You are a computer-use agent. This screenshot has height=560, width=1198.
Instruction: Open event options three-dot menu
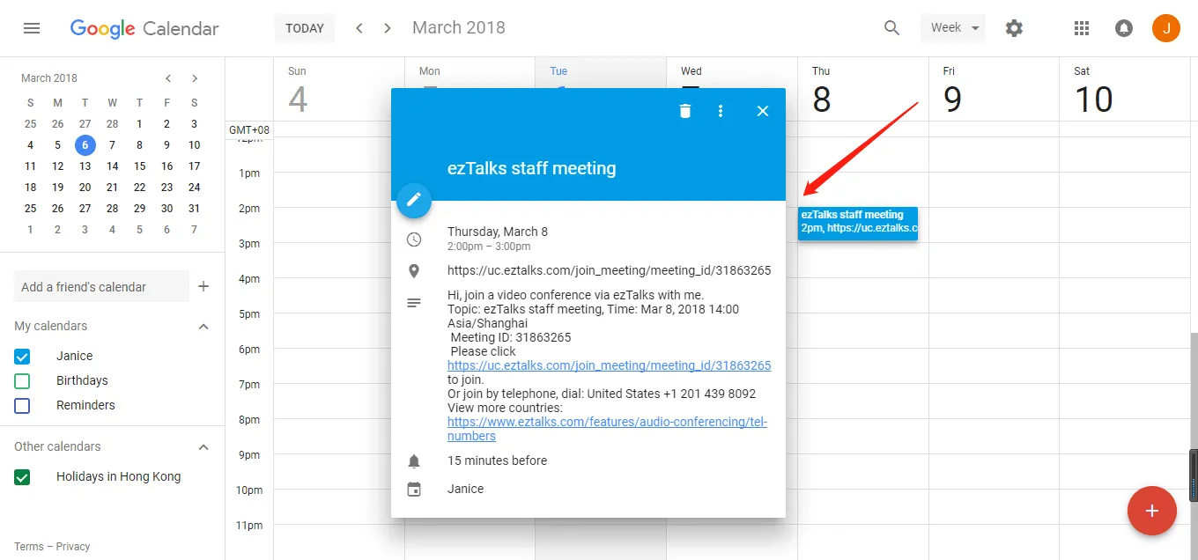tap(721, 111)
